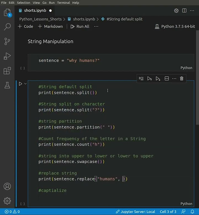199x215 pixels.
Task: Click the sentence.count("h") code line
Action: pyautogui.click(x=71, y=145)
